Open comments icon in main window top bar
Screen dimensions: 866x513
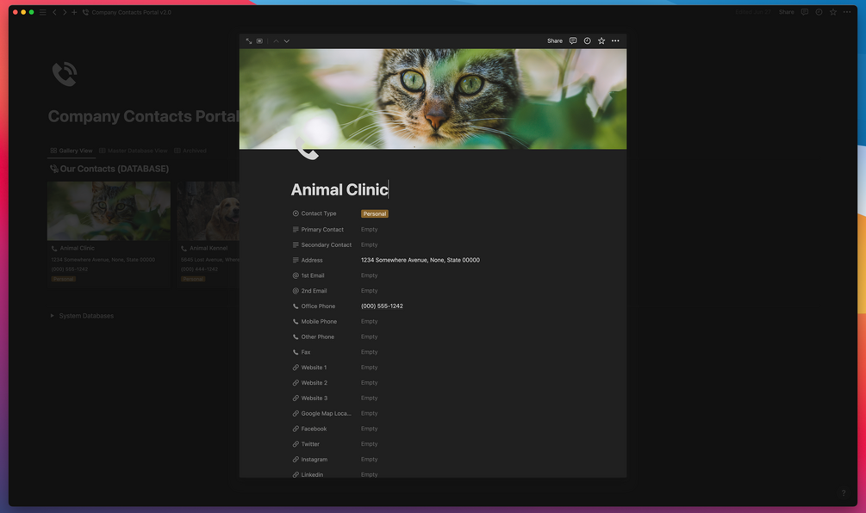tap(805, 12)
